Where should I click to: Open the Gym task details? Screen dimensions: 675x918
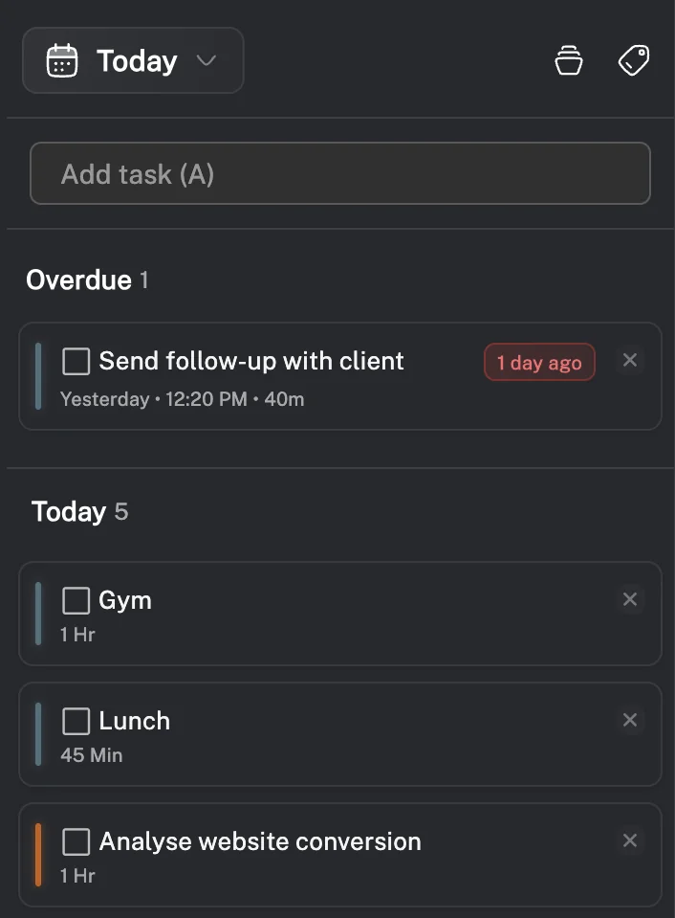click(x=125, y=600)
